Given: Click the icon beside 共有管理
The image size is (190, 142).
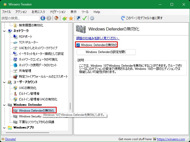Looking at the screenshot, I should 15,71.
